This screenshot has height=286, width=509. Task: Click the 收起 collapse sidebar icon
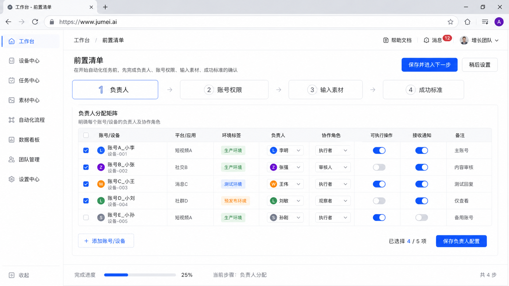12,275
